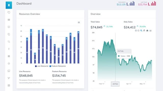The image size is (163, 91).
Task: Open the cube package sidebar icon
Action: coord(9,63)
